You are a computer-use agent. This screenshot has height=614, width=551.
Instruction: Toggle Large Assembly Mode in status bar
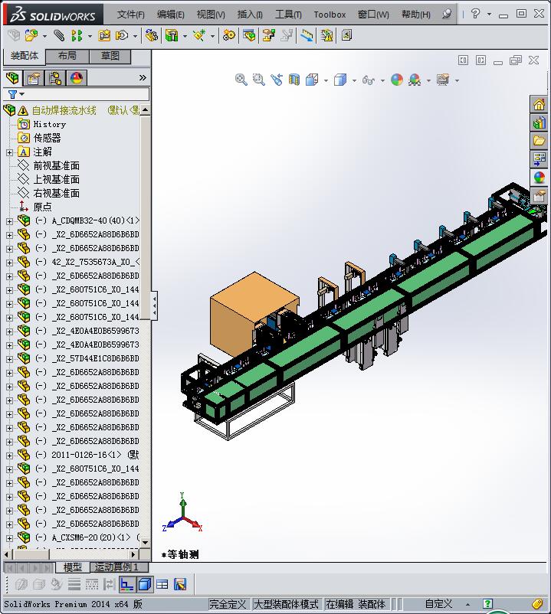[286, 604]
